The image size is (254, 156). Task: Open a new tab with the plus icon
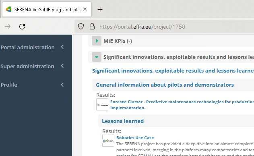100,10
